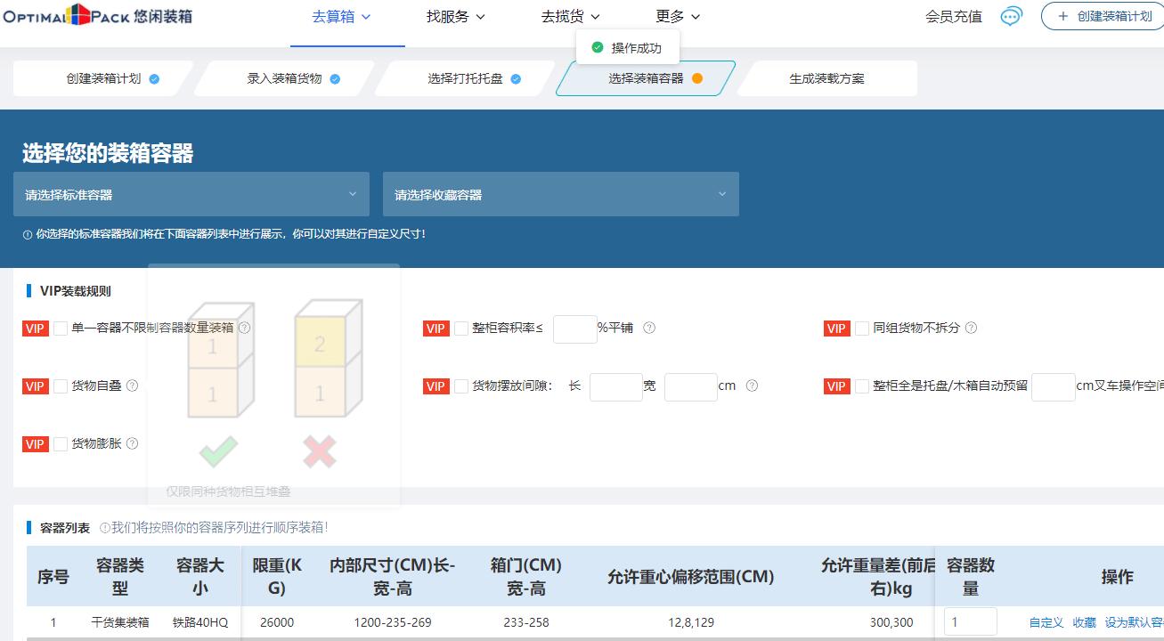Expand the 找服务 menu
The height and width of the screenshot is (641, 1164).
(x=455, y=17)
